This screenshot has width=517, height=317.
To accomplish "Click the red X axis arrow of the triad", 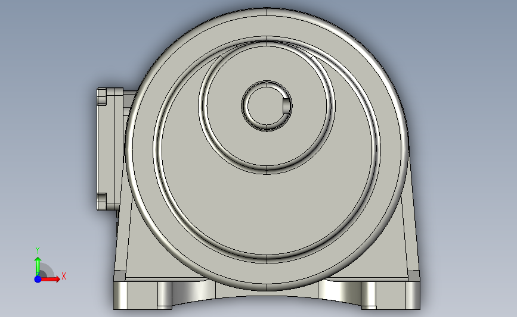I will tap(51, 279).
